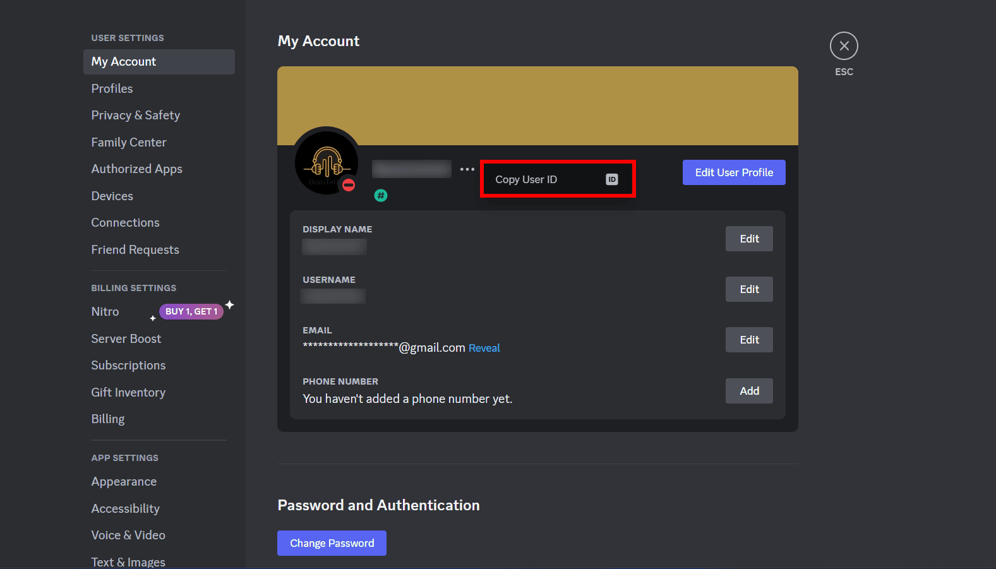Click the red do-not-disturb status indicator
This screenshot has height=569, width=996.
(x=349, y=185)
